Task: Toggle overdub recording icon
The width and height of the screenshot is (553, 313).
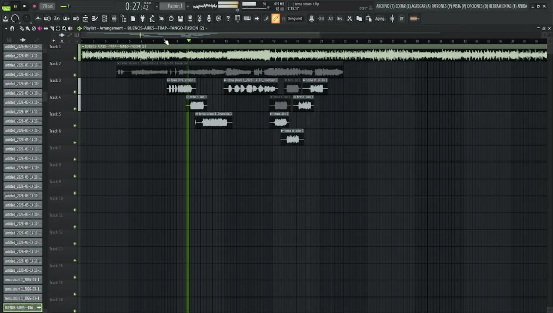Action: (x=67, y=18)
